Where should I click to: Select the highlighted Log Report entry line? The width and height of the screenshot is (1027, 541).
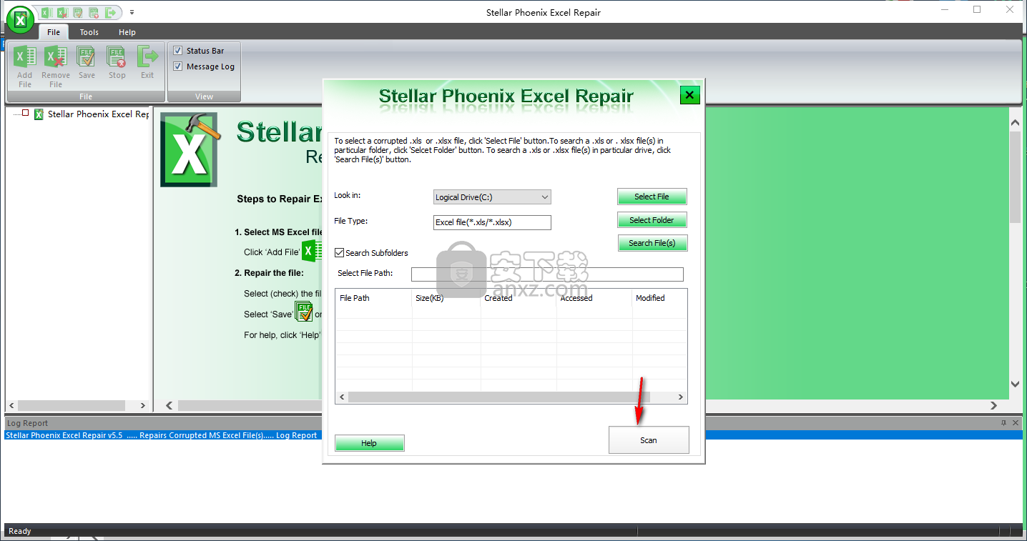point(513,435)
